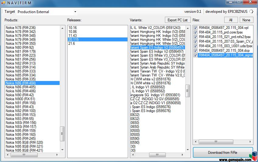The height and width of the screenshot is (162, 258).
Task: Toggle checkbox for RM-484_20.115_021_prd.rofs2.fpsx
Action: click(195, 37)
